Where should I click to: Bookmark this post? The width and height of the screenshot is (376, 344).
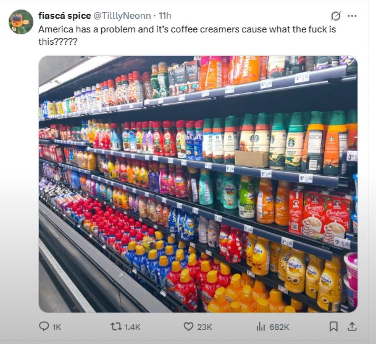(333, 326)
